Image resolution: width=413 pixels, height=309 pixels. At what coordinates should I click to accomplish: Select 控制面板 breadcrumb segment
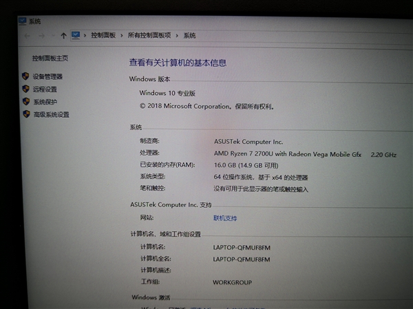[x=103, y=35]
